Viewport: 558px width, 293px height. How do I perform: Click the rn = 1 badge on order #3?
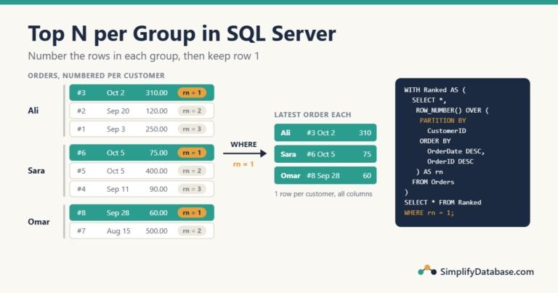coord(192,92)
